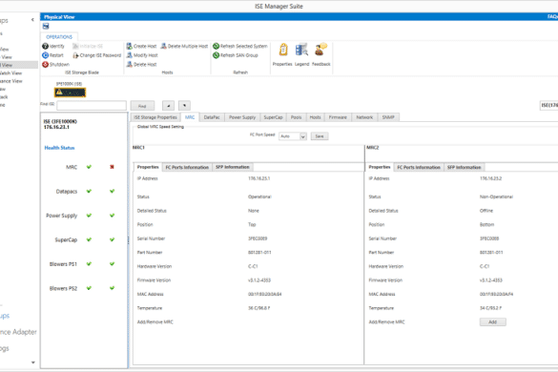Image resolution: width=558 pixels, height=372 pixels.
Task: Refresh the selected system
Action: pos(239,46)
